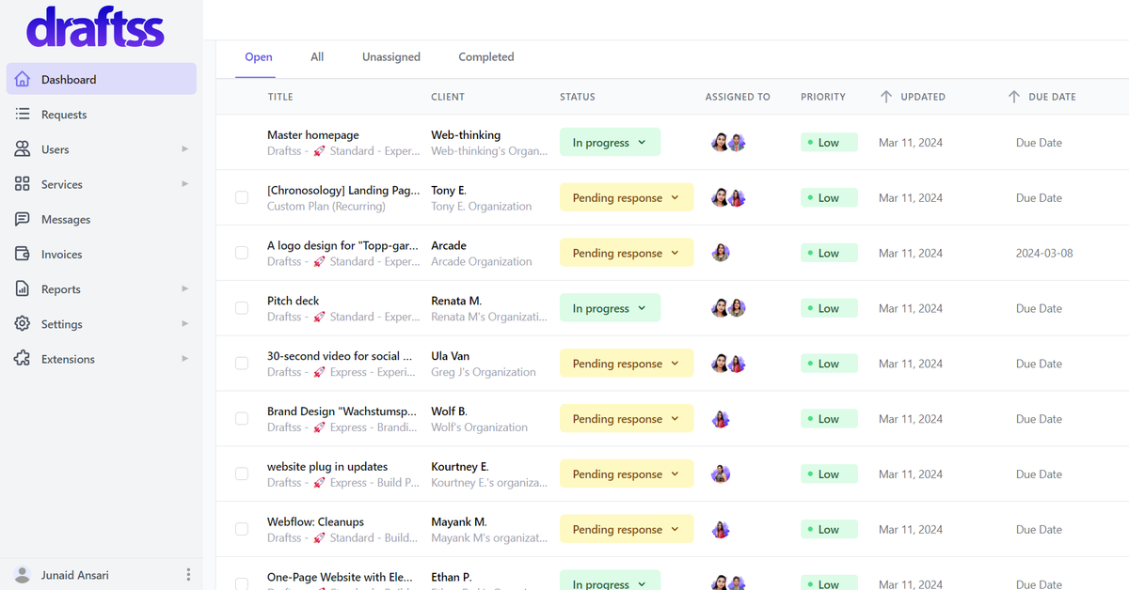Click the Reports chart icon
This screenshot has width=1129, height=590.
tap(23, 289)
